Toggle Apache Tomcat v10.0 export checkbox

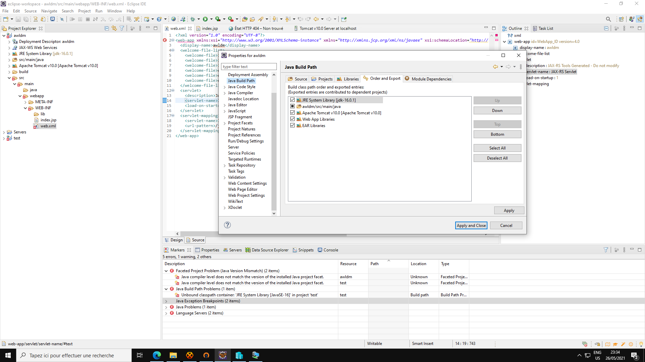click(292, 113)
